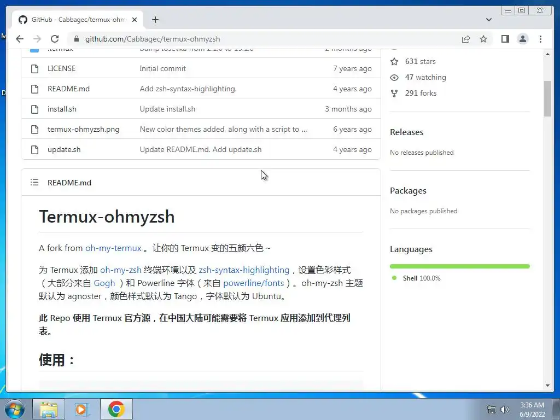Screen dimensions: 560x420
Task: Click the install.sh file icon
Action: tap(34, 109)
